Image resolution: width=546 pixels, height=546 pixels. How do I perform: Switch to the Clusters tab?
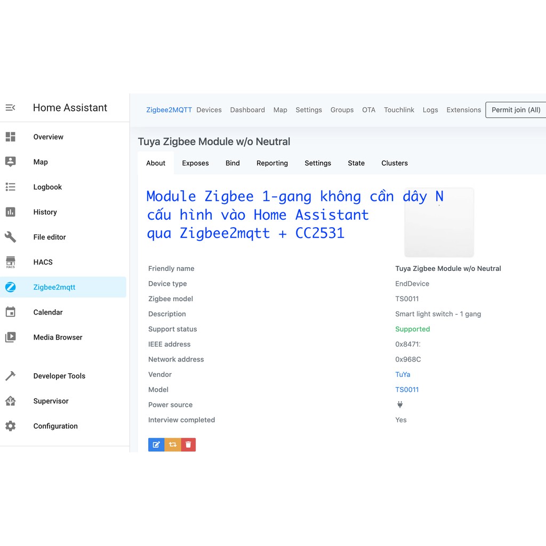(x=395, y=163)
